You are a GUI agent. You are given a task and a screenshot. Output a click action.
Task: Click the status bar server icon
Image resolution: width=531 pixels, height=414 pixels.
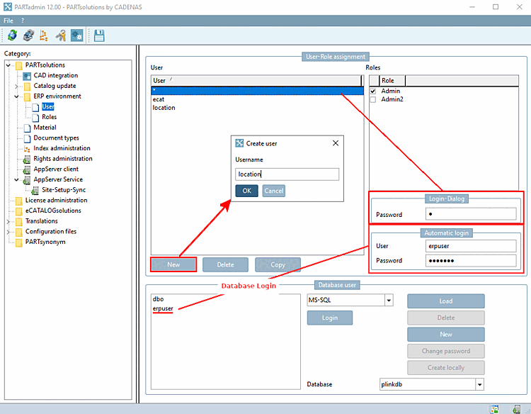pos(517,409)
